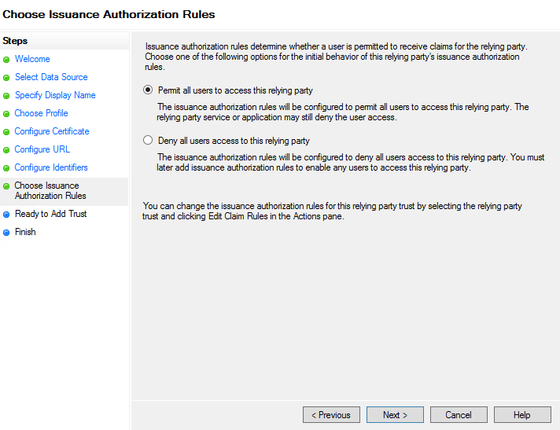The width and height of the screenshot is (560, 430).
Task: Select Permit all users radio button
Action: pos(148,90)
